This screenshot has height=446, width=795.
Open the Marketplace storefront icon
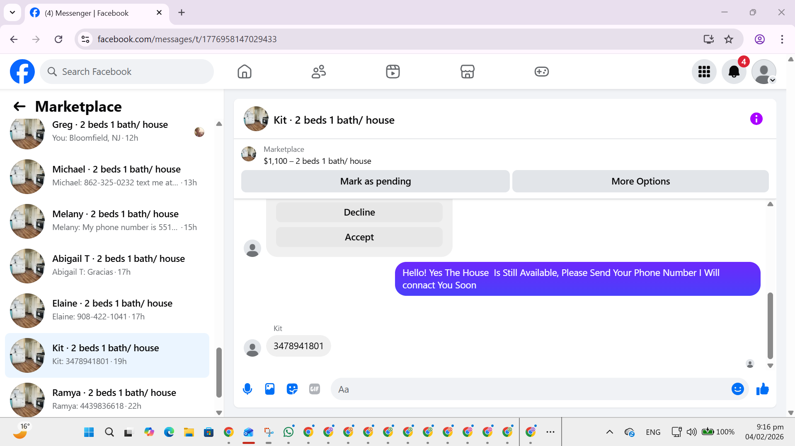[x=467, y=72]
